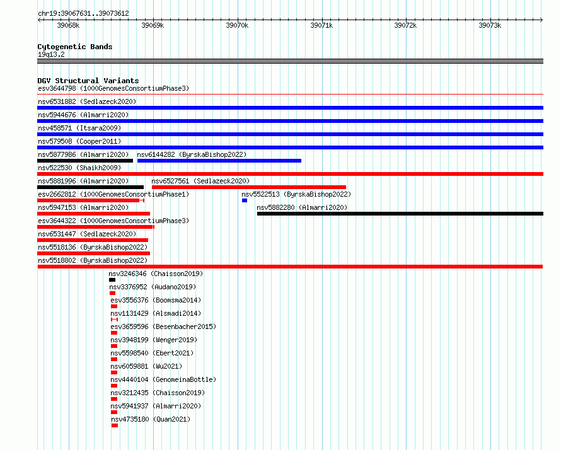Select the small blue nsv5522513 variant marker
Viewport: 561px width, 450px height.
245,200
